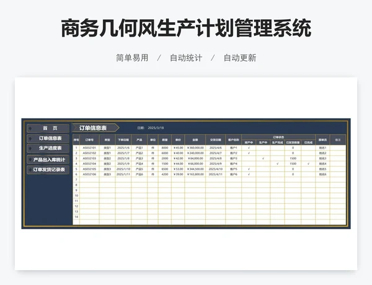
Task: Select the 数量 column header
Action: coord(165,140)
